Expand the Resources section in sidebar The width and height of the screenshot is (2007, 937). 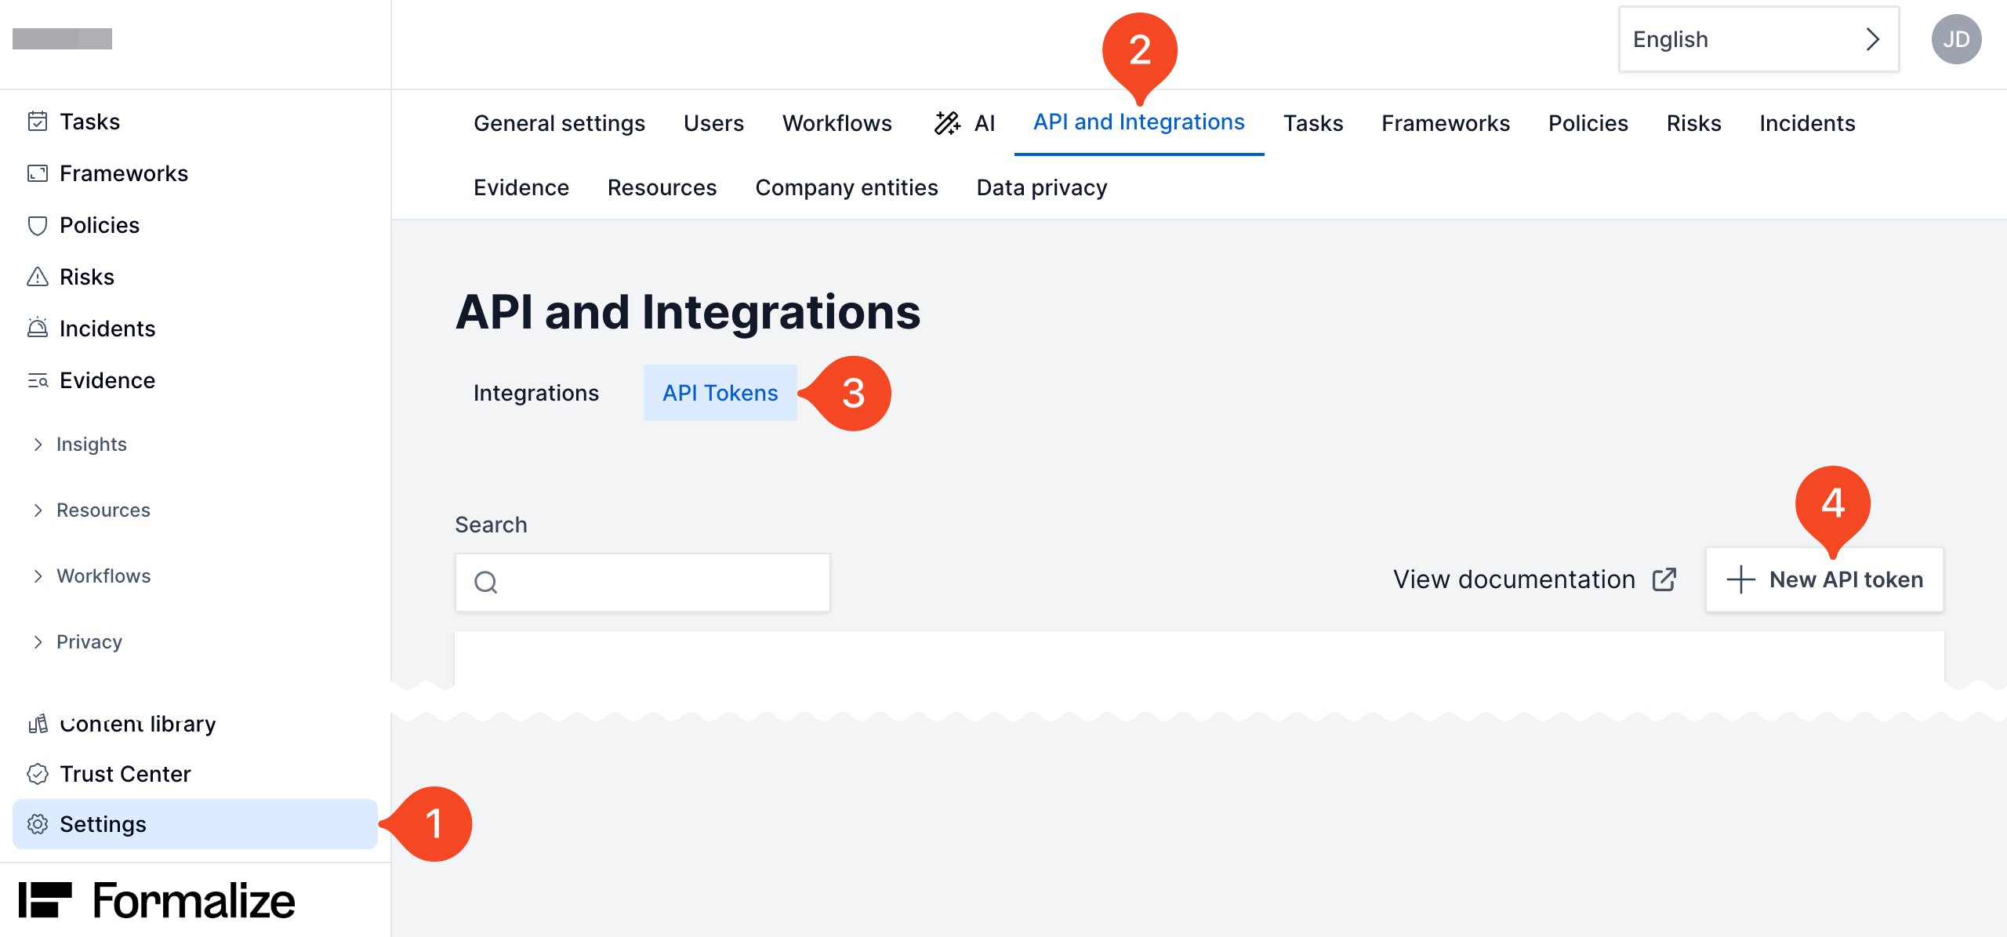[x=92, y=510]
